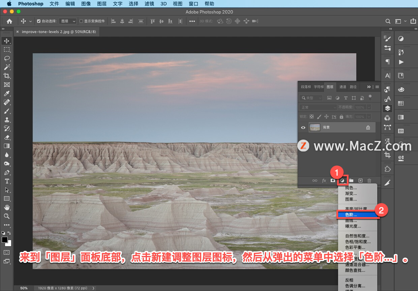Open the Share icon in options bar
The height and width of the screenshot is (291, 418).
tap(413, 21)
